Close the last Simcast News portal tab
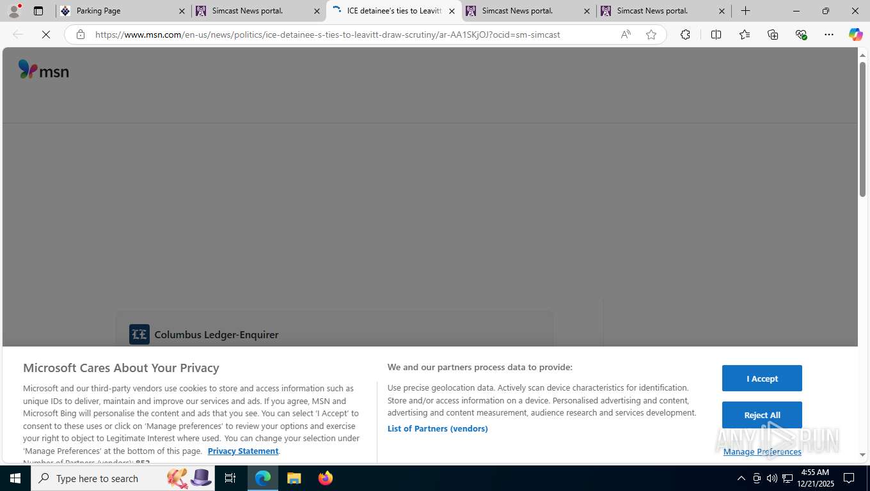The width and height of the screenshot is (870, 491). (722, 11)
